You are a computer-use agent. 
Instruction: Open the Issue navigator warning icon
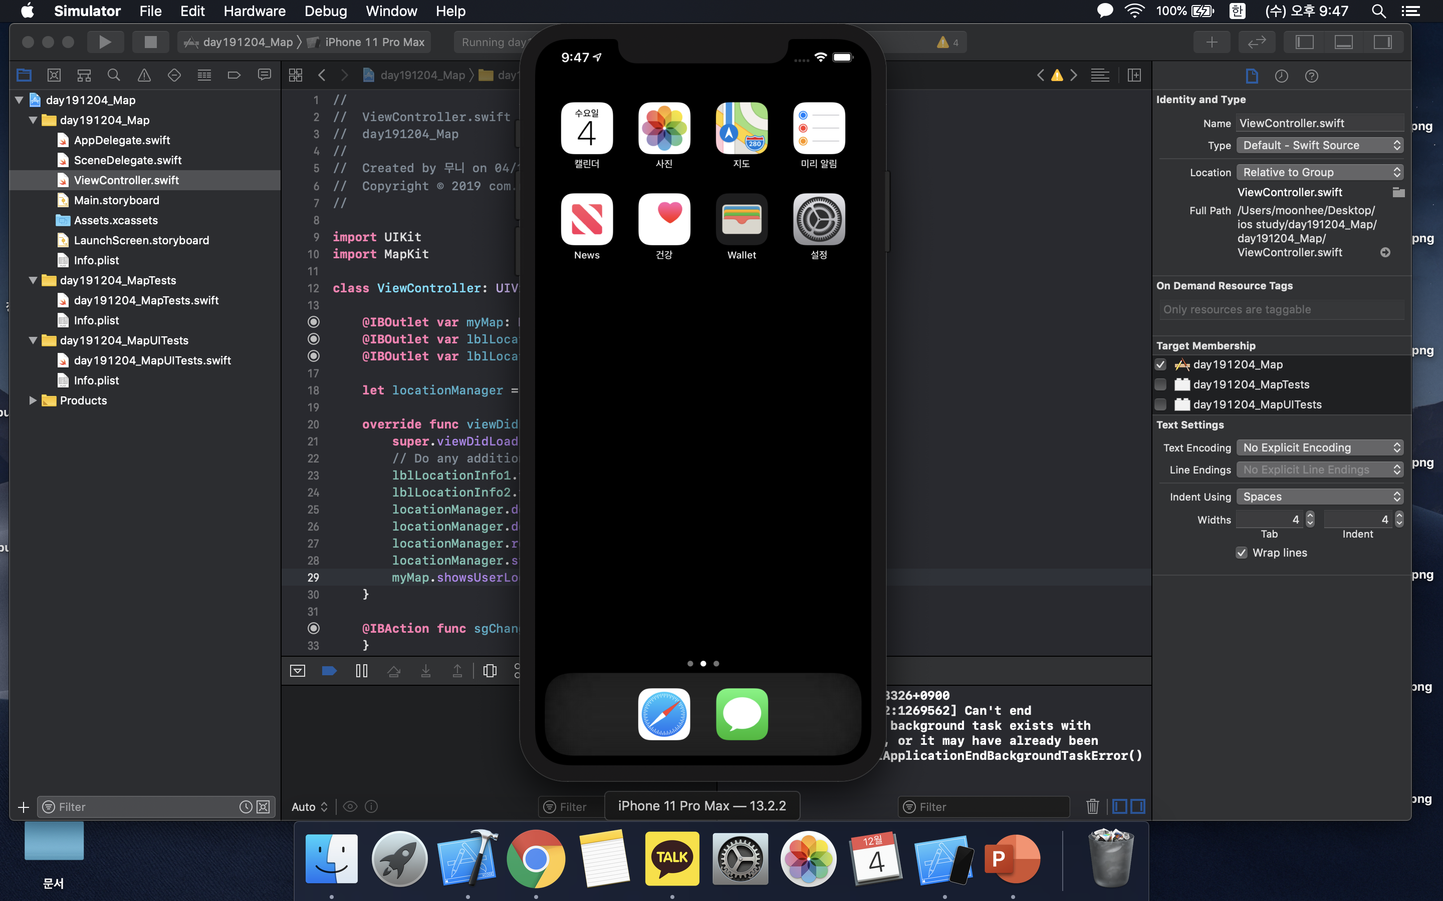(x=144, y=75)
